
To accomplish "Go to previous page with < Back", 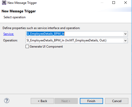I will pyautogui.click(x=42, y=101).
